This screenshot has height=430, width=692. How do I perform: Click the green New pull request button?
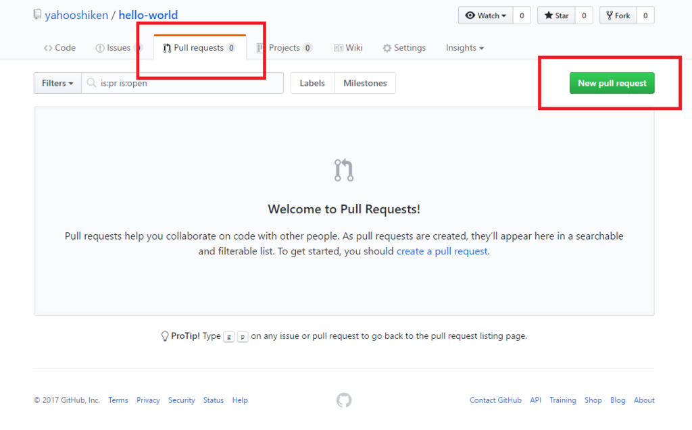612,83
